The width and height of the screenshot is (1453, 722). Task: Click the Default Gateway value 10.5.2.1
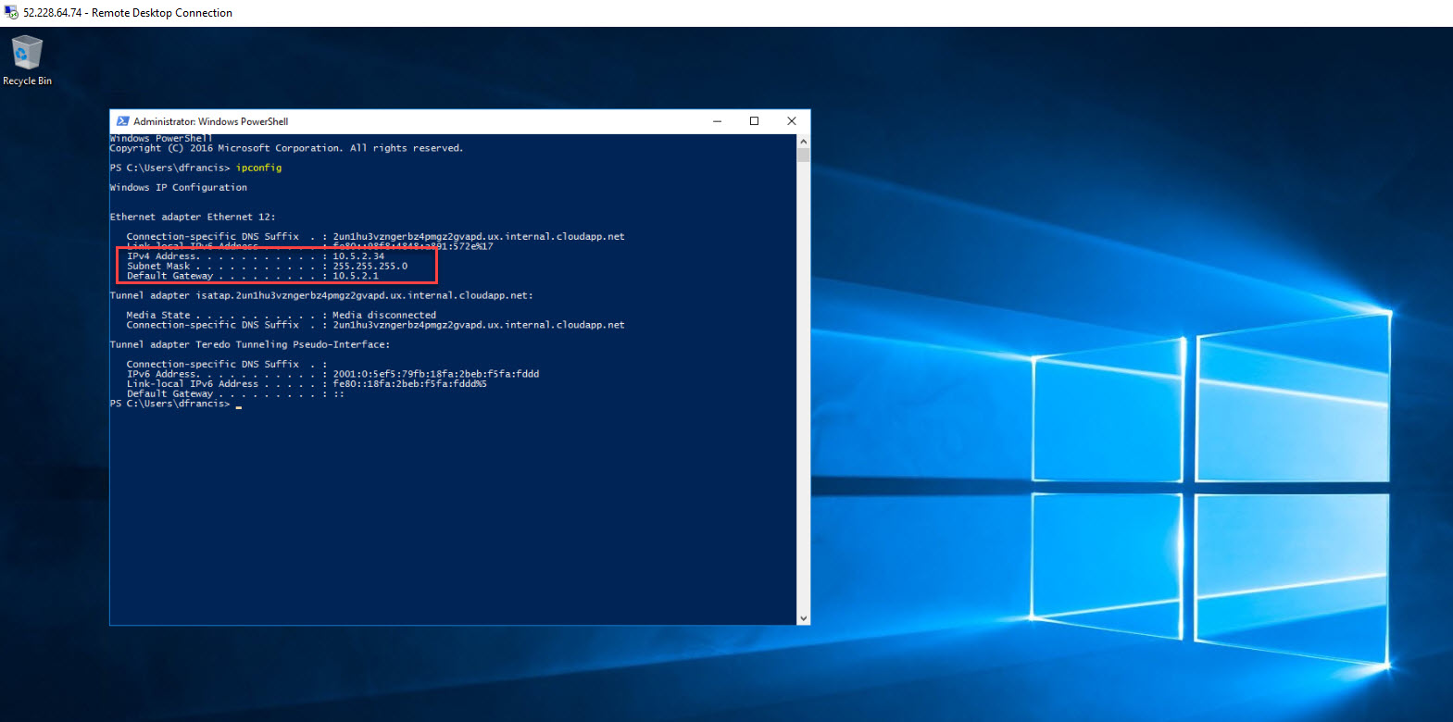tap(356, 276)
